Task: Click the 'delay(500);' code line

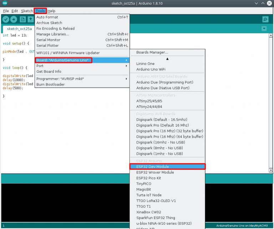Action: pyautogui.click(x=13, y=88)
